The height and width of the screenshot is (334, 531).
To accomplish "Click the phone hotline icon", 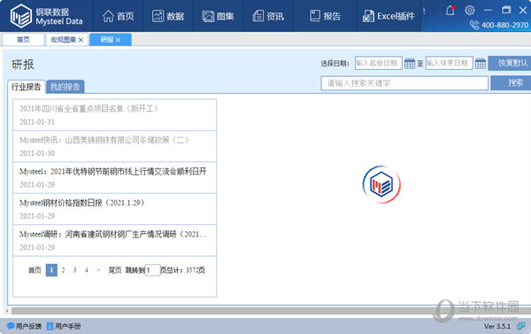I will pos(474,25).
